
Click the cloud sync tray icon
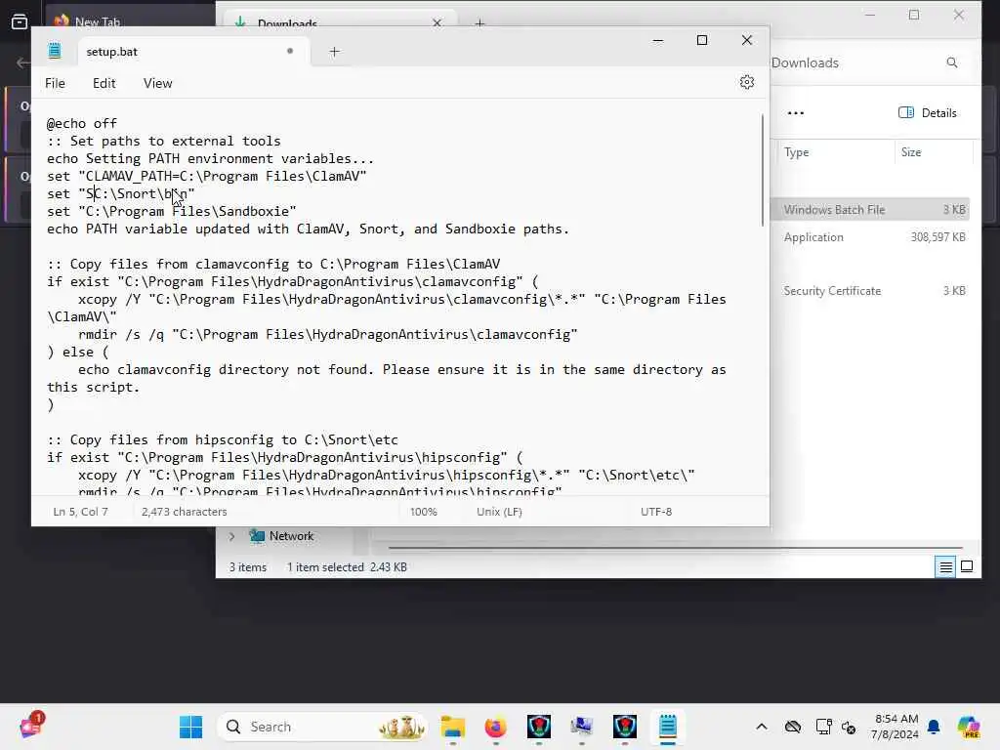[793, 727]
